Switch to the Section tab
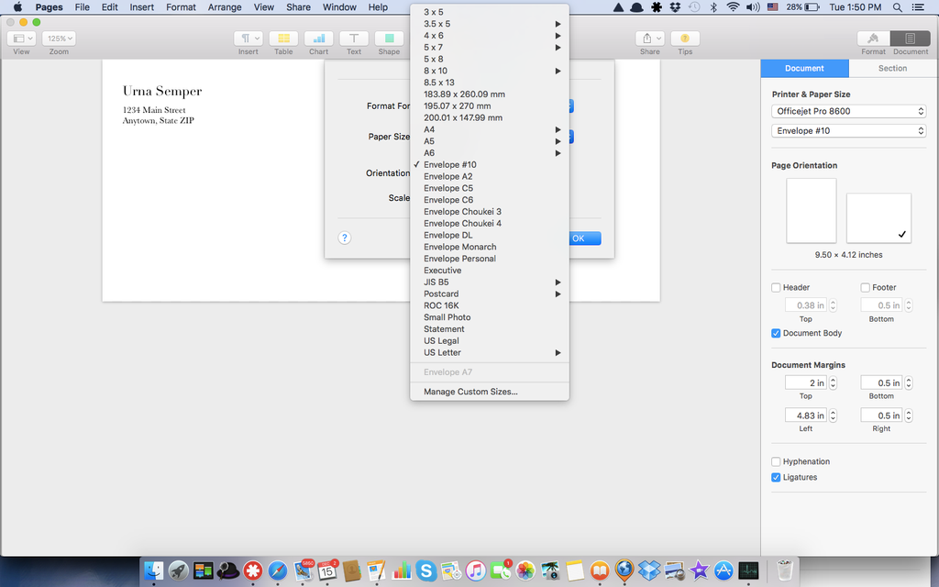This screenshot has height=587, width=939. [x=892, y=68]
